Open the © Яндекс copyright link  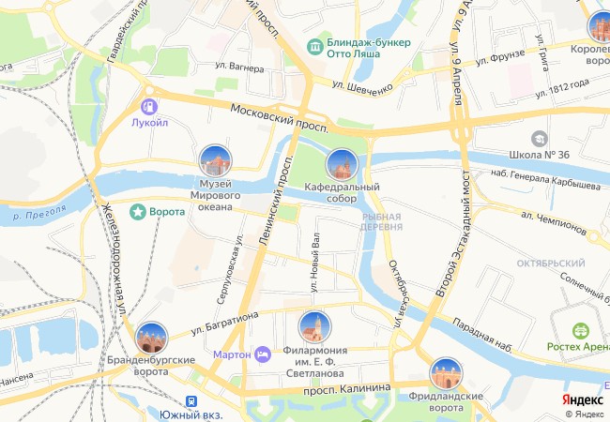pos(585,414)
